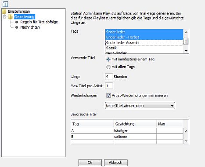
Task: Click the Max column header
Action: 169,124
